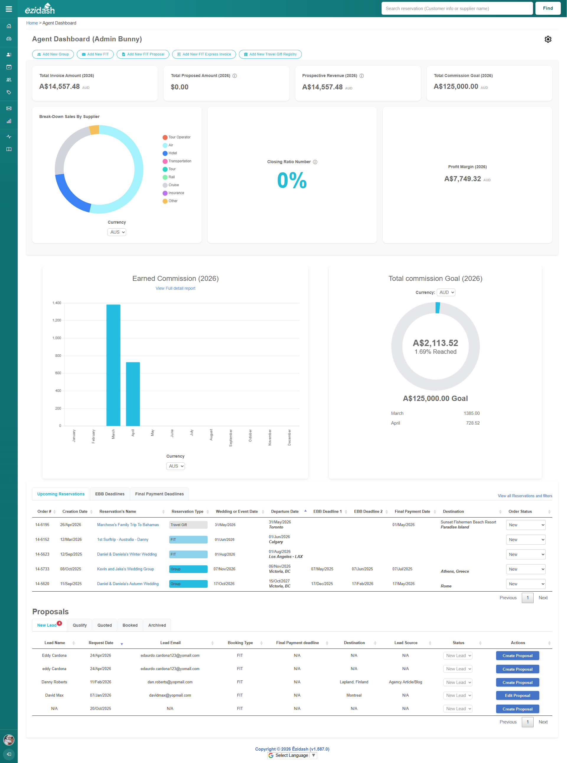Image resolution: width=567 pixels, height=763 pixels.
Task: Open the contact list icon in sidebar
Action: click(x=9, y=55)
